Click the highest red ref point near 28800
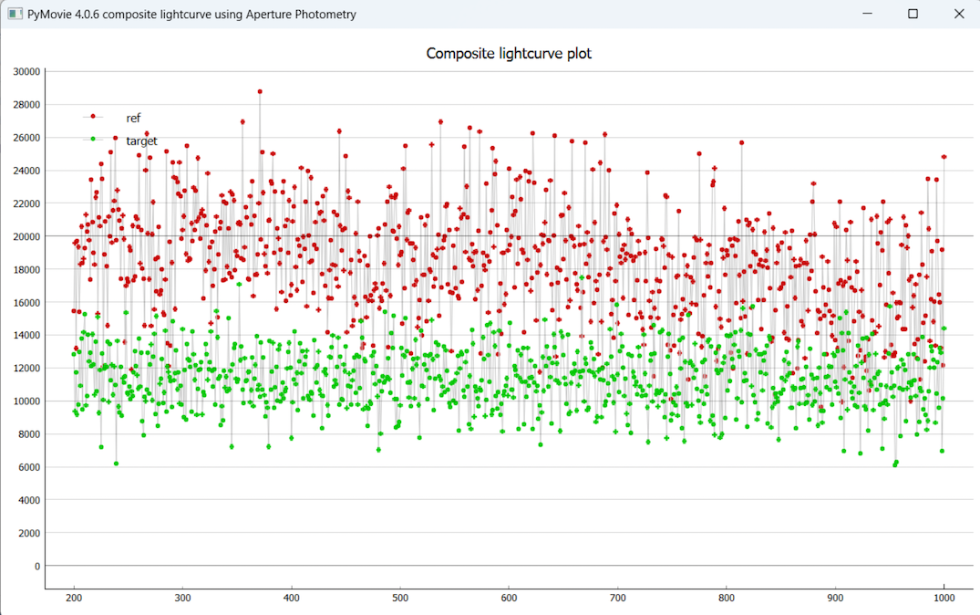 (x=260, y=91)
